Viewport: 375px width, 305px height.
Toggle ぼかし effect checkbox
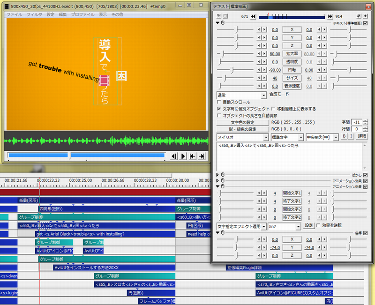366,175
